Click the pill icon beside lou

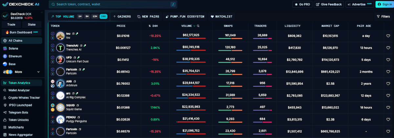tap(77, 34)
